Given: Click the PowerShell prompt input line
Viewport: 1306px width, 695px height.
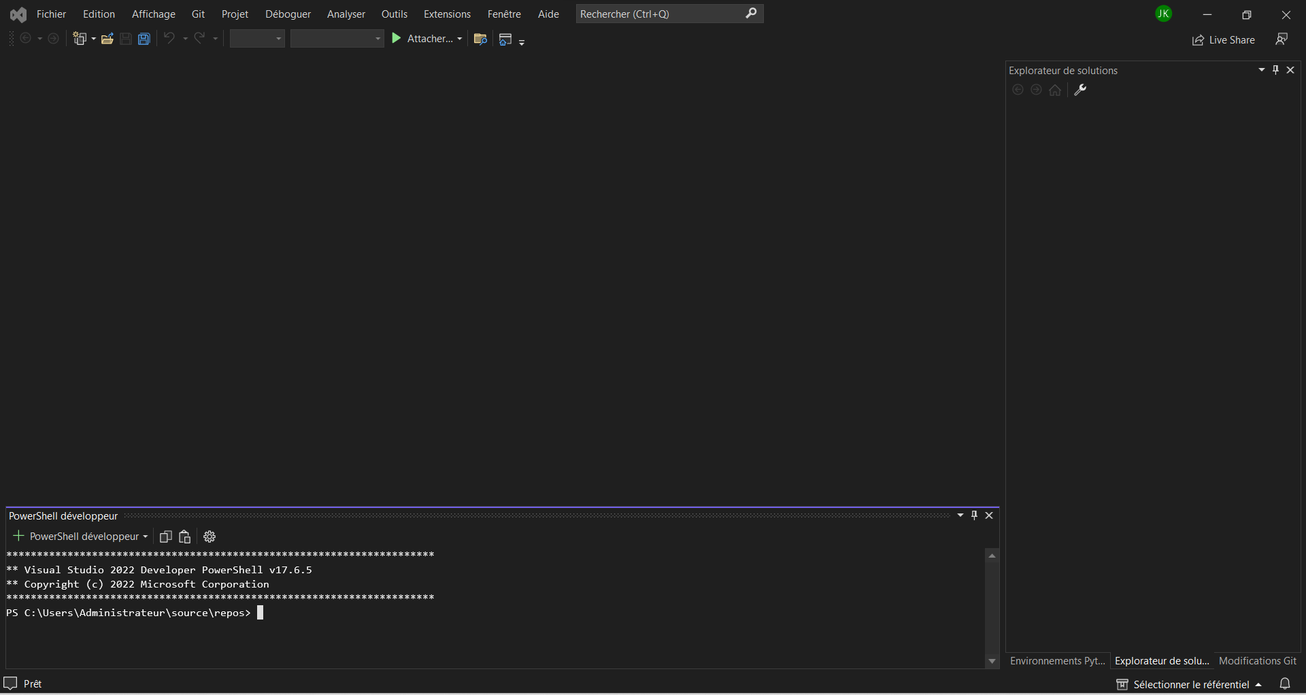Looking at the screenshot, I should pyautogui.click(x=495, y=613).
